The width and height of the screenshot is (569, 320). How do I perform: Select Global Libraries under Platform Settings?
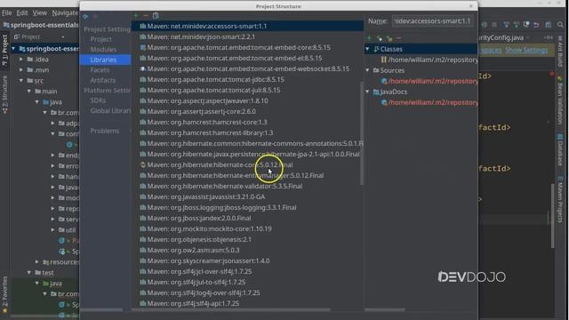click(x=110, y=110)
